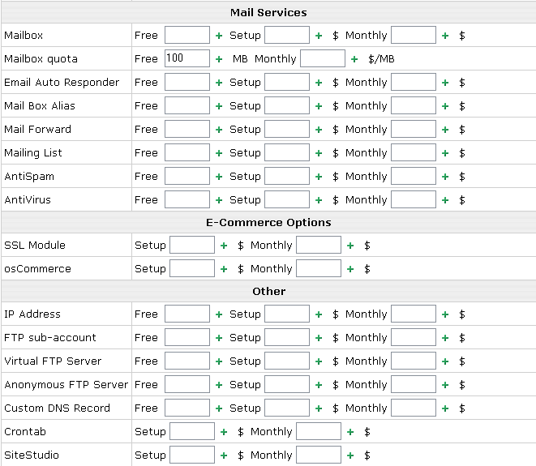Click plus after Custom DNS Record Setup field
536x466 pixels.
[319, 408]
